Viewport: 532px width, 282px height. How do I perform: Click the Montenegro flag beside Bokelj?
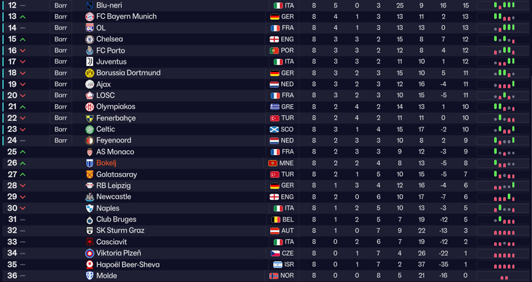point(273,163)
